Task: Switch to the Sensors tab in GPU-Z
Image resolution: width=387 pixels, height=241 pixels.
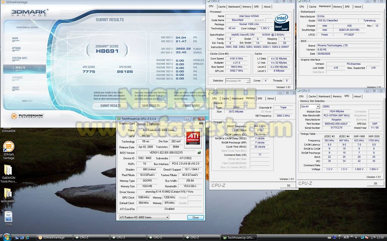Action: tap(142, 124)
